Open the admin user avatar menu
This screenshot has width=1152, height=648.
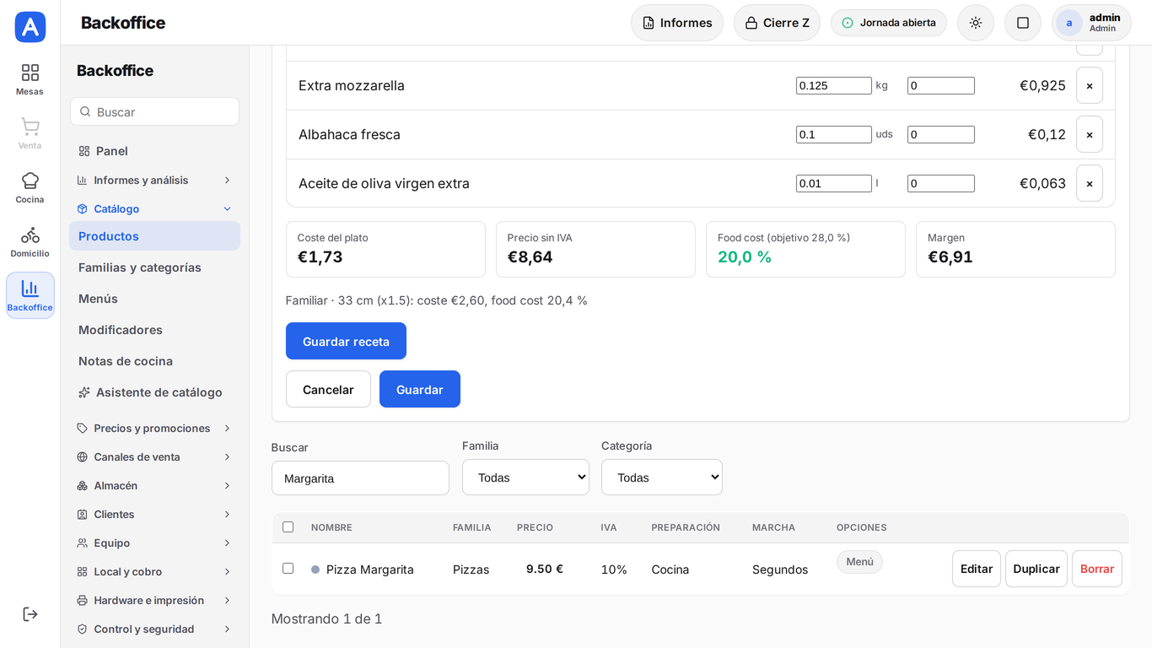click(1091, 23)
